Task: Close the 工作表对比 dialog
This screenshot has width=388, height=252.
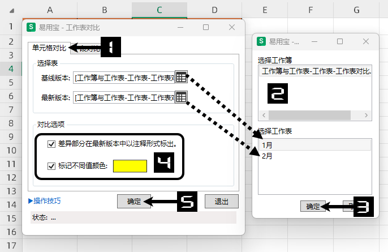Action: [232, 27]
